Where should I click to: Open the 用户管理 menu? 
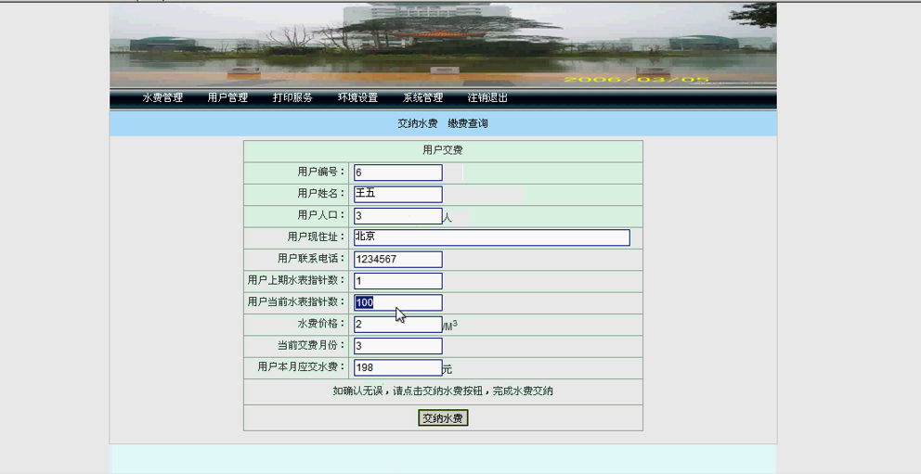pos(227,98)
